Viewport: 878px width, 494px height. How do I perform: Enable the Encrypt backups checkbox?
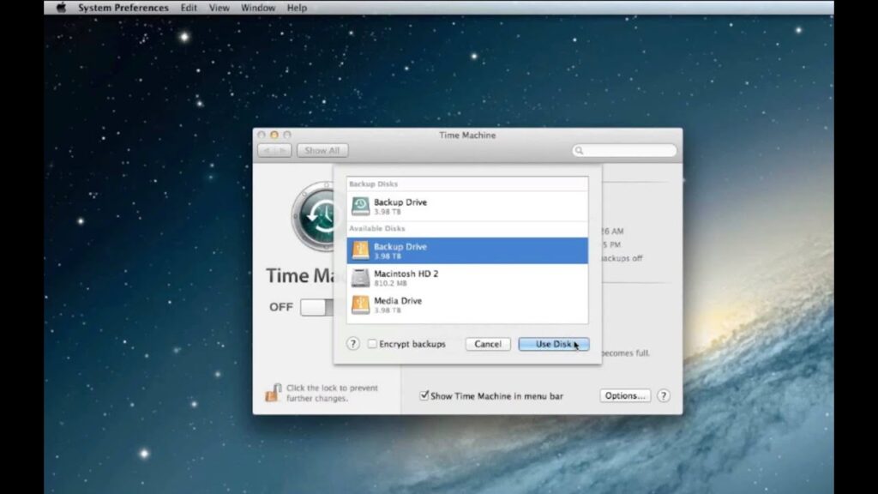click(372, 343)
